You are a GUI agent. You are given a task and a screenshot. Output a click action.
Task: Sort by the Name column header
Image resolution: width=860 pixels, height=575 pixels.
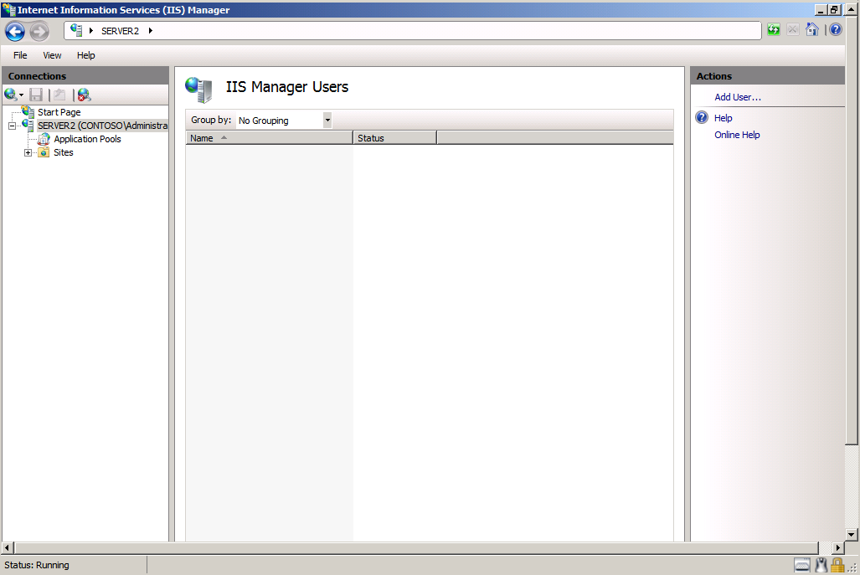pyautogui.click(x=269, y=138)
